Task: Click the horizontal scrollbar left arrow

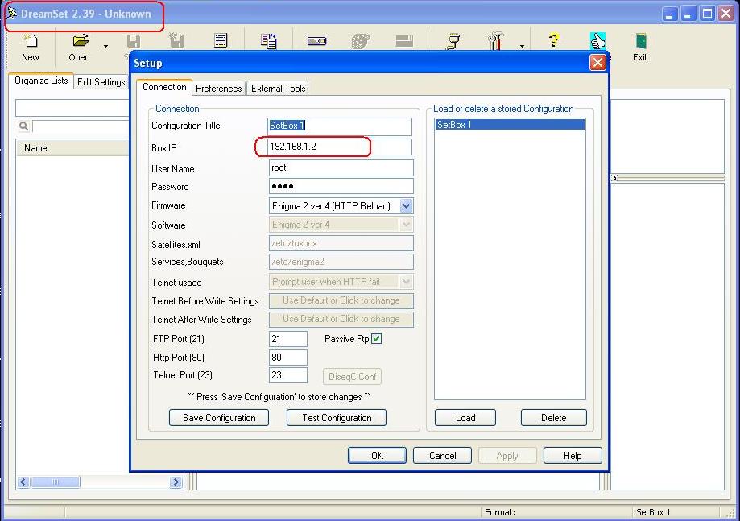Action: [23, 482]
